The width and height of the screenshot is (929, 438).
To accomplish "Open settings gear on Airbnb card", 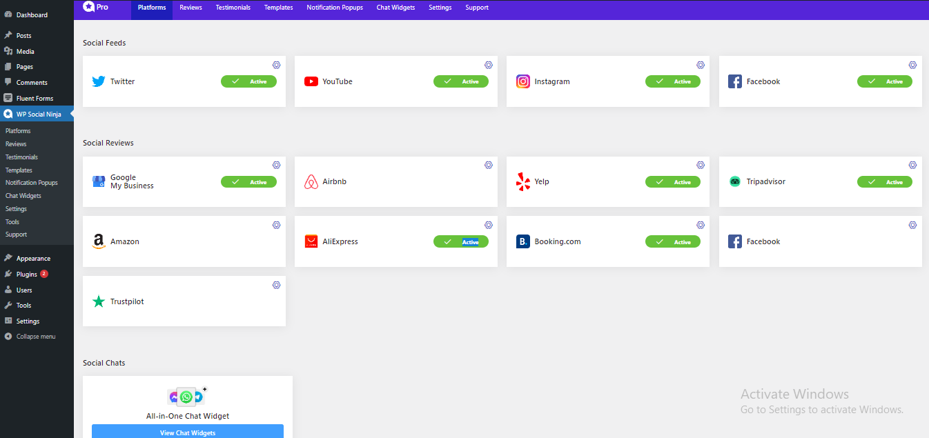I will pos(488,165).
